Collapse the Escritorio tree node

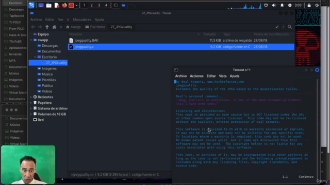tap(35, 57)
